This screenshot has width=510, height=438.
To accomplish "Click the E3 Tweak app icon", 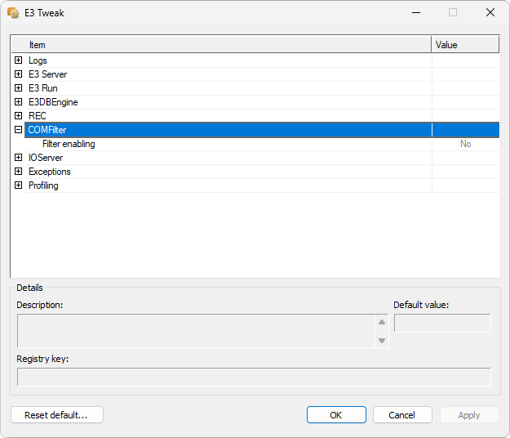I will [x=13, y=13].
